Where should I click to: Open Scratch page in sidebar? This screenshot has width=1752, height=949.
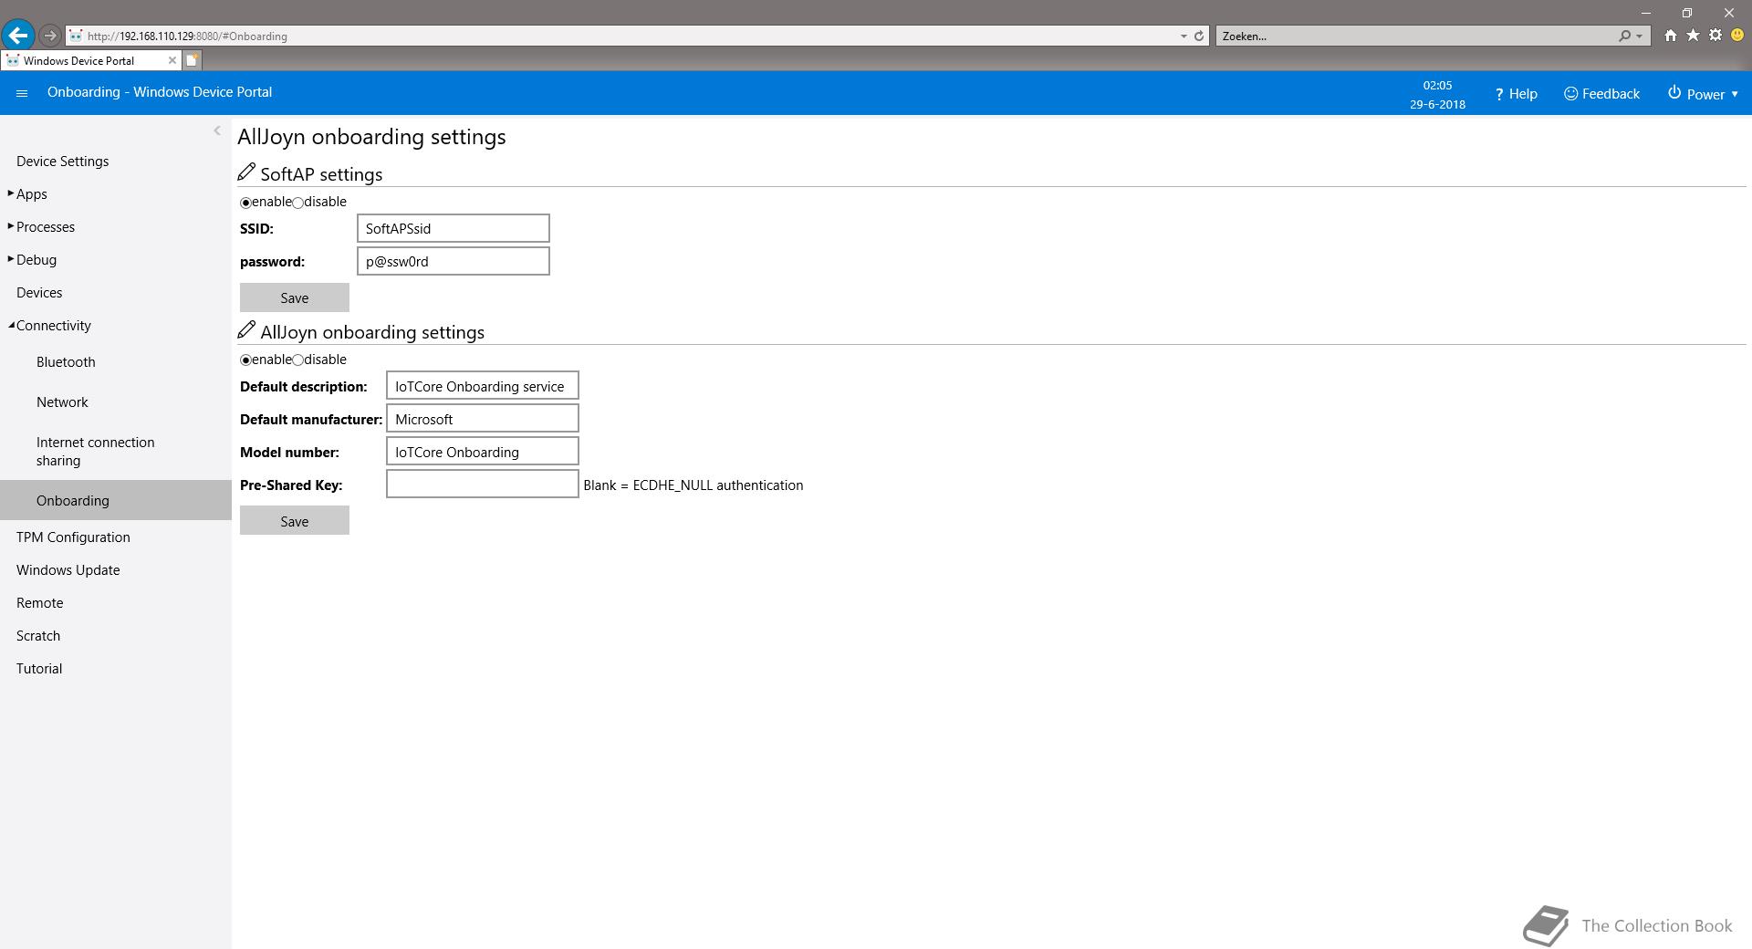(x=38, y=635)
